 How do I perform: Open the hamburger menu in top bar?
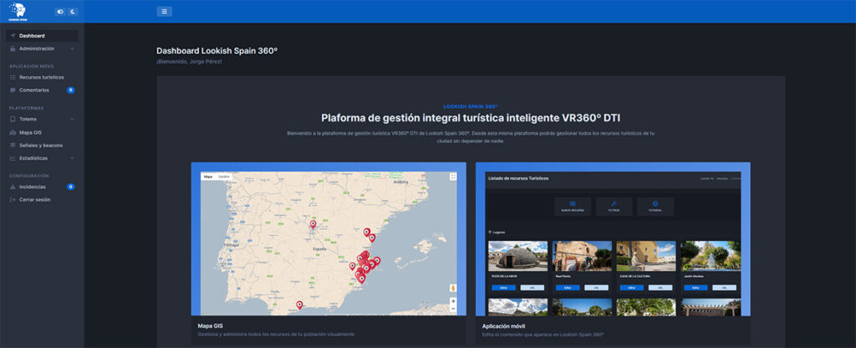point(165,11)
